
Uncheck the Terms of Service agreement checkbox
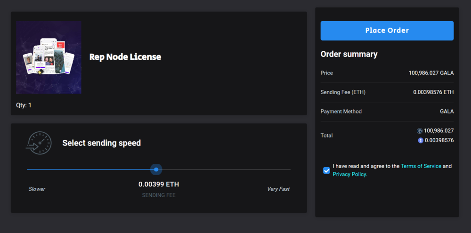click(x=326, y=170)
